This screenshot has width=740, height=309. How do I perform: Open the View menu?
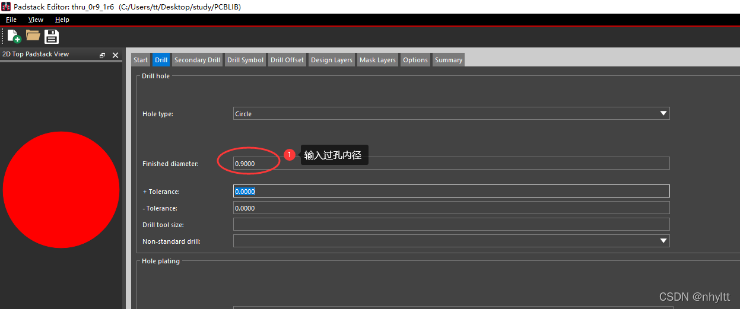click(36, 20)
